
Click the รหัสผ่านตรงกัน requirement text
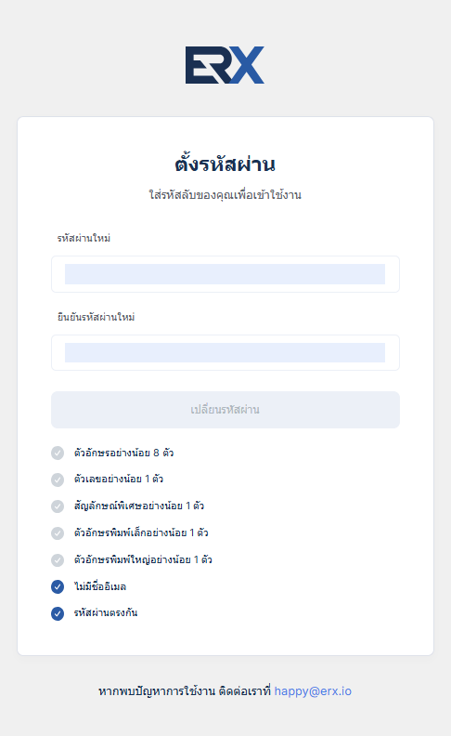(x=106, y=612)
